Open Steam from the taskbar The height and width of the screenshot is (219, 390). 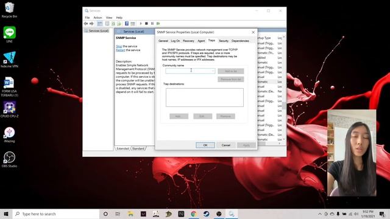(206, 214)
